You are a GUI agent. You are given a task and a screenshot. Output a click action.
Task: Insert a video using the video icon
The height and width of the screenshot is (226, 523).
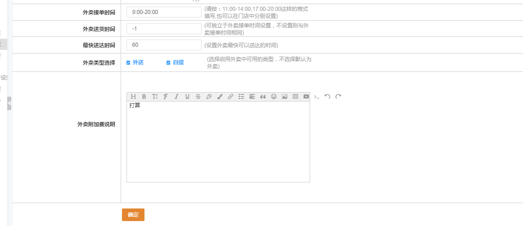(306, 97)
